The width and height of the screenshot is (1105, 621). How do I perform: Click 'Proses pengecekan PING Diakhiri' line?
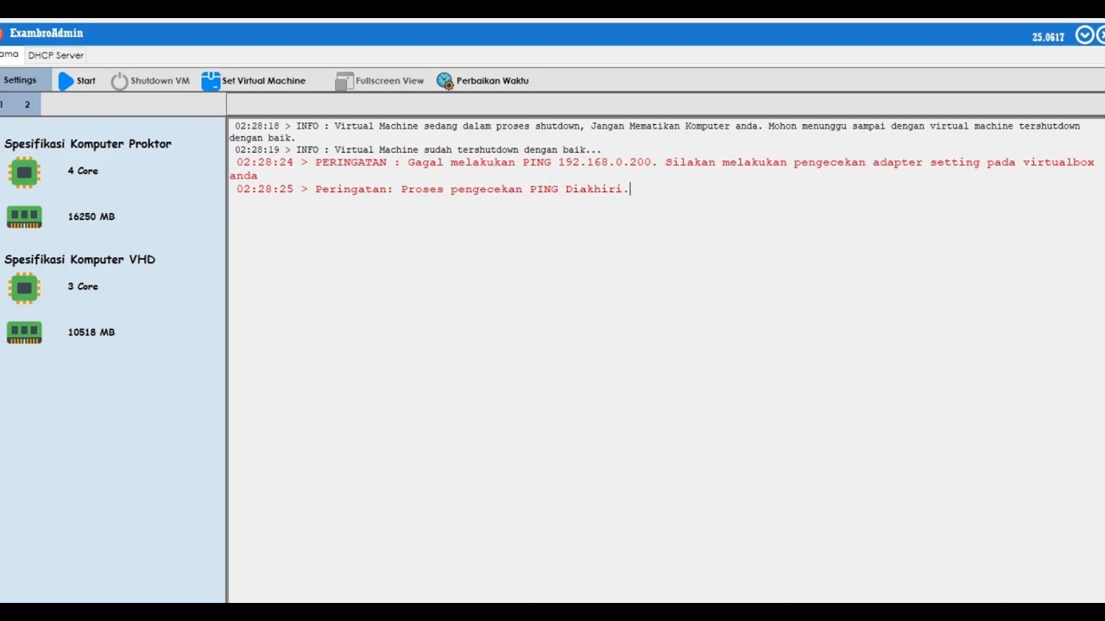433,189
